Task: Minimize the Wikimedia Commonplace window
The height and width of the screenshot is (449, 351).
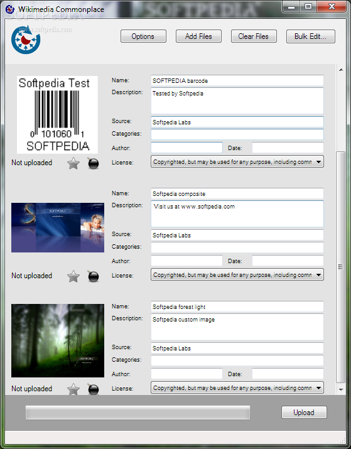Action: coord(292,7)
